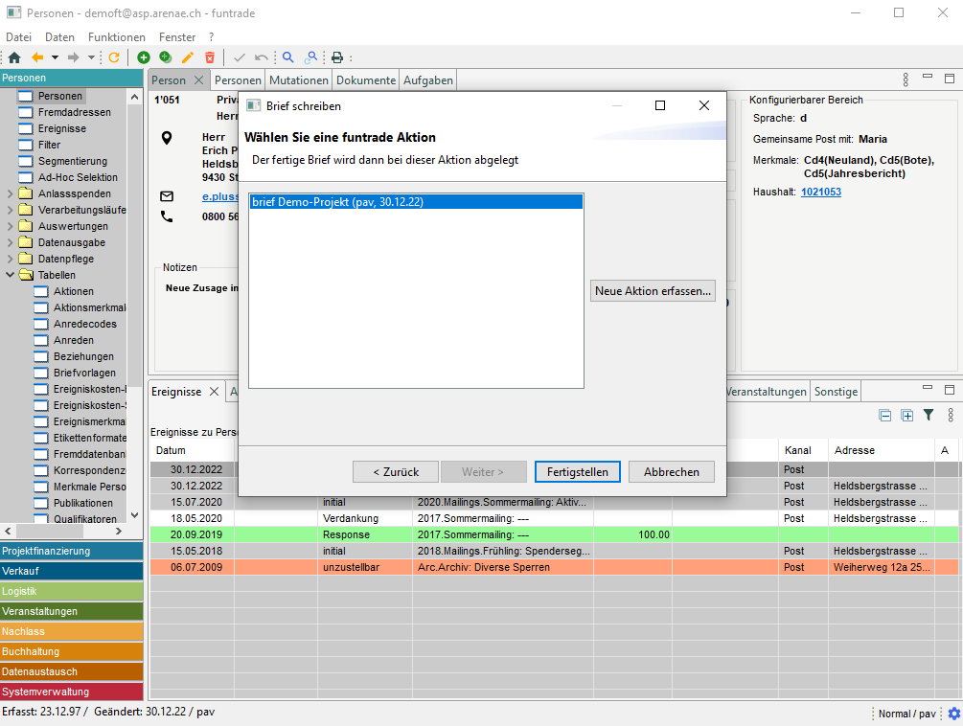Click the Fertigstellen button
Image resolution: width=963 pixels, height=726 pixels.
point(578,471)
